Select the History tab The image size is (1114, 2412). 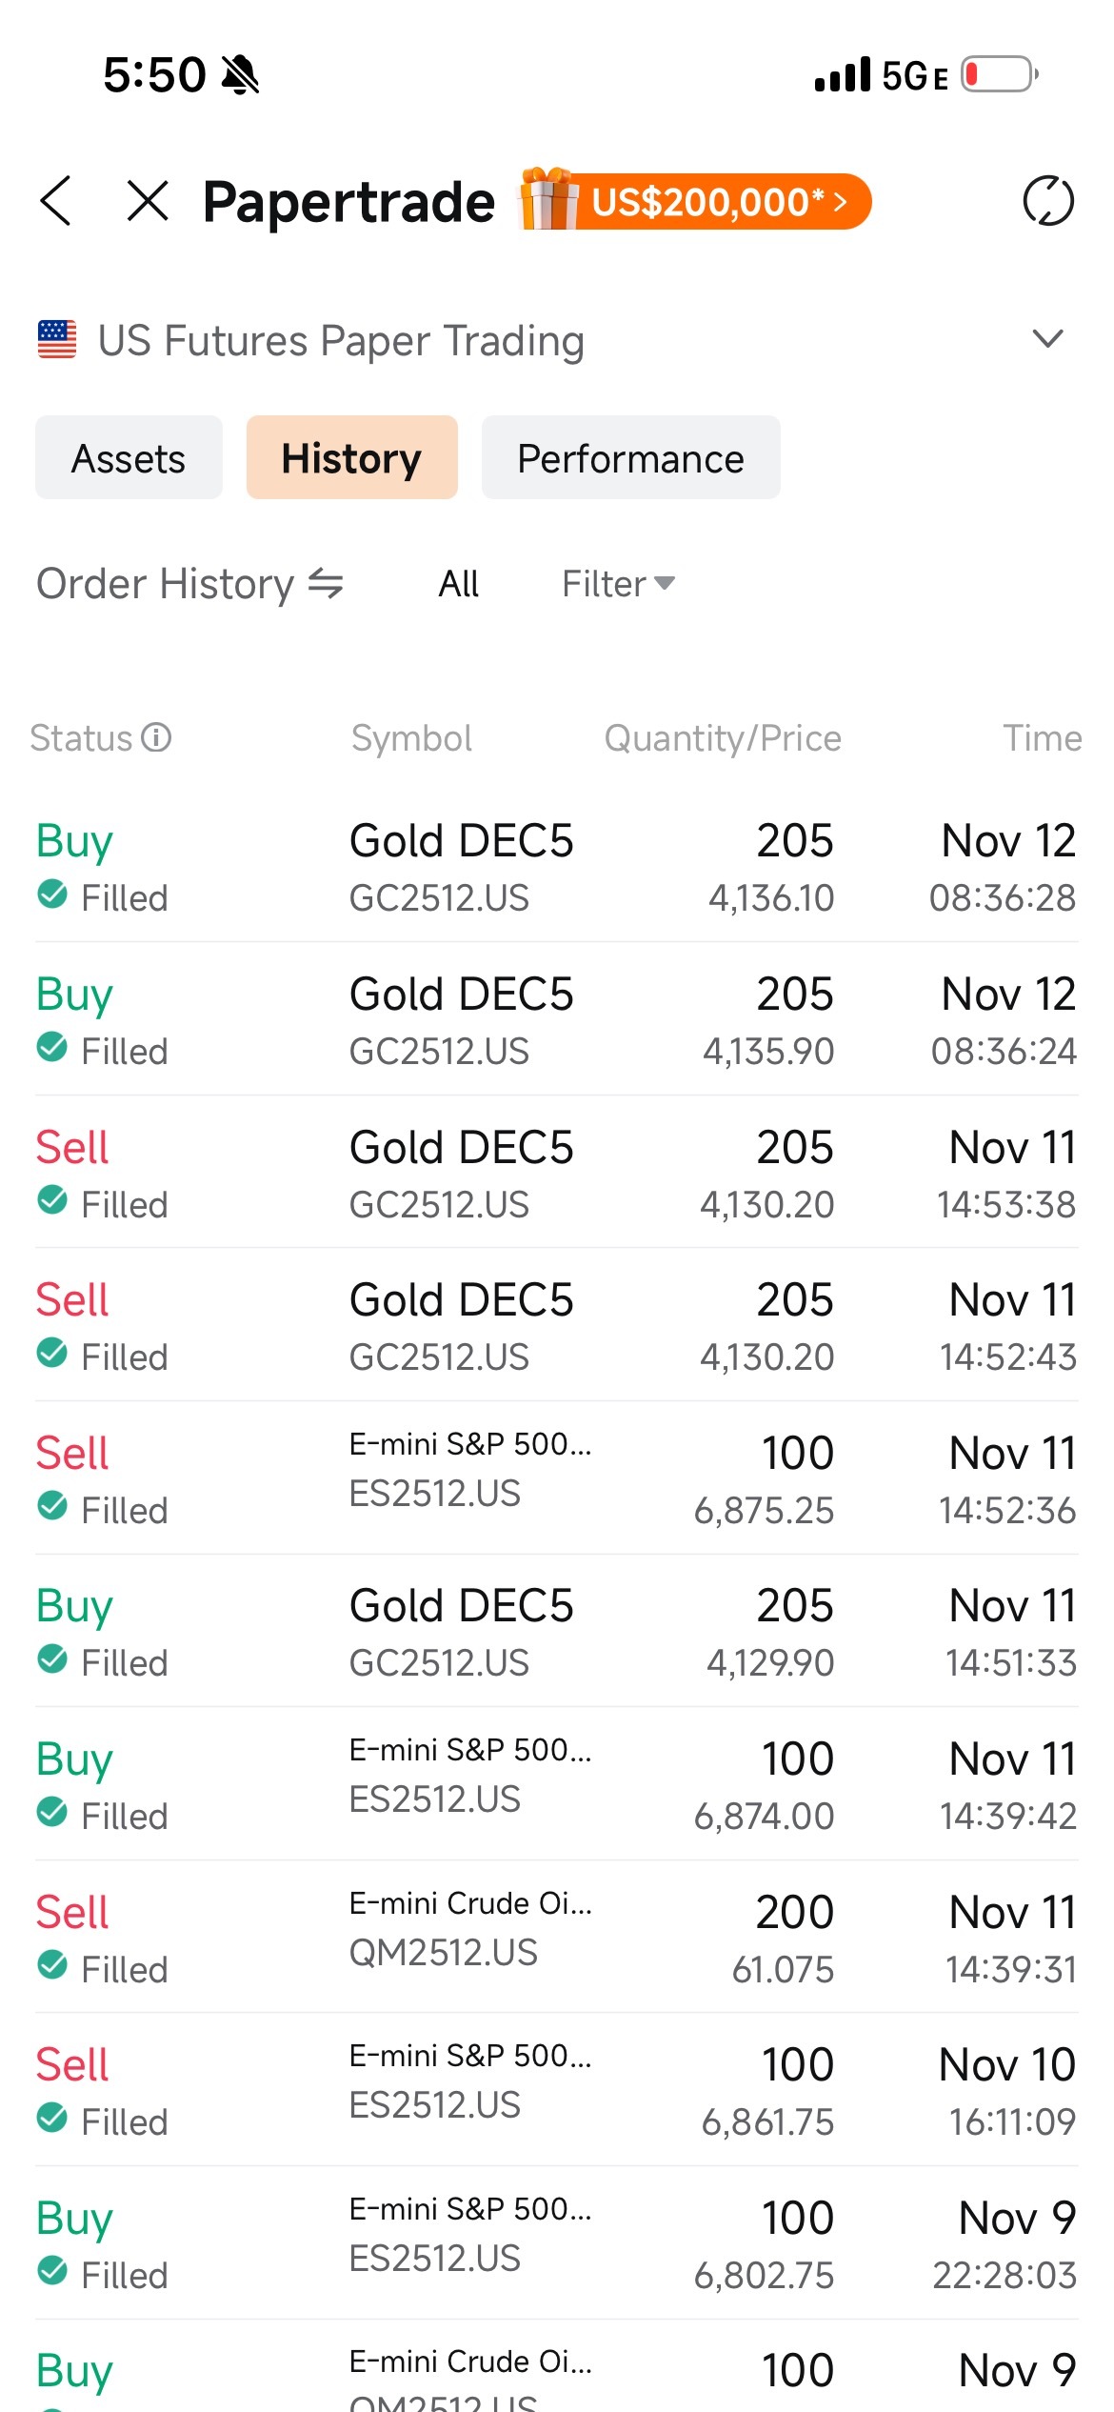click(351, 457)
